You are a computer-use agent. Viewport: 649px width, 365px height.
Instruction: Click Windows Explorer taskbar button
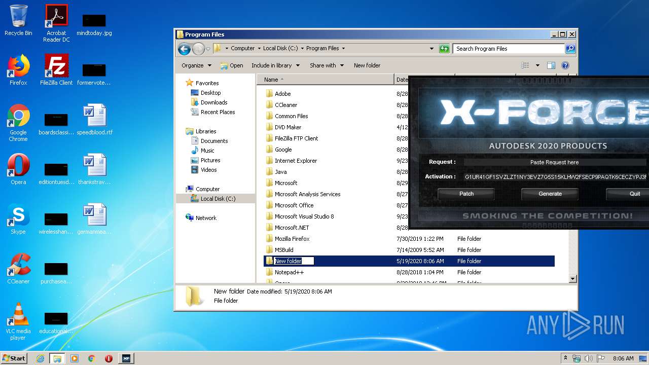pos(57,358)
